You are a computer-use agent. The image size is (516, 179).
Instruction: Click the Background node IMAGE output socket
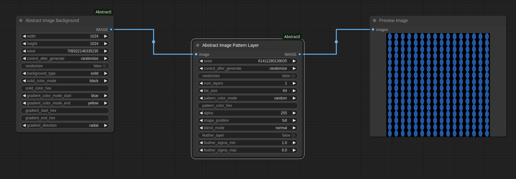(x=111, y=30)
